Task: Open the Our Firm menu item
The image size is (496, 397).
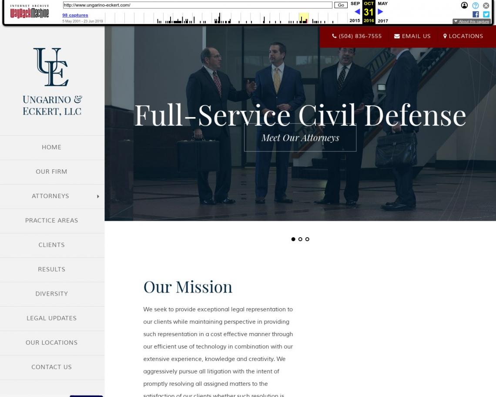Action: [x=52, y=172]
